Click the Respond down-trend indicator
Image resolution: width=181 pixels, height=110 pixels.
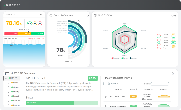[159, 48]
